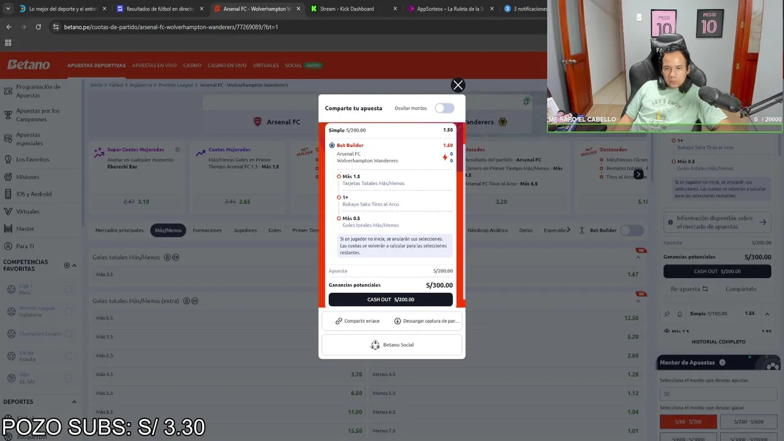Screen dimensions: 784x441
Task: Click CASH OUT S/200.00 in bet slip panel
Action: 717,271
